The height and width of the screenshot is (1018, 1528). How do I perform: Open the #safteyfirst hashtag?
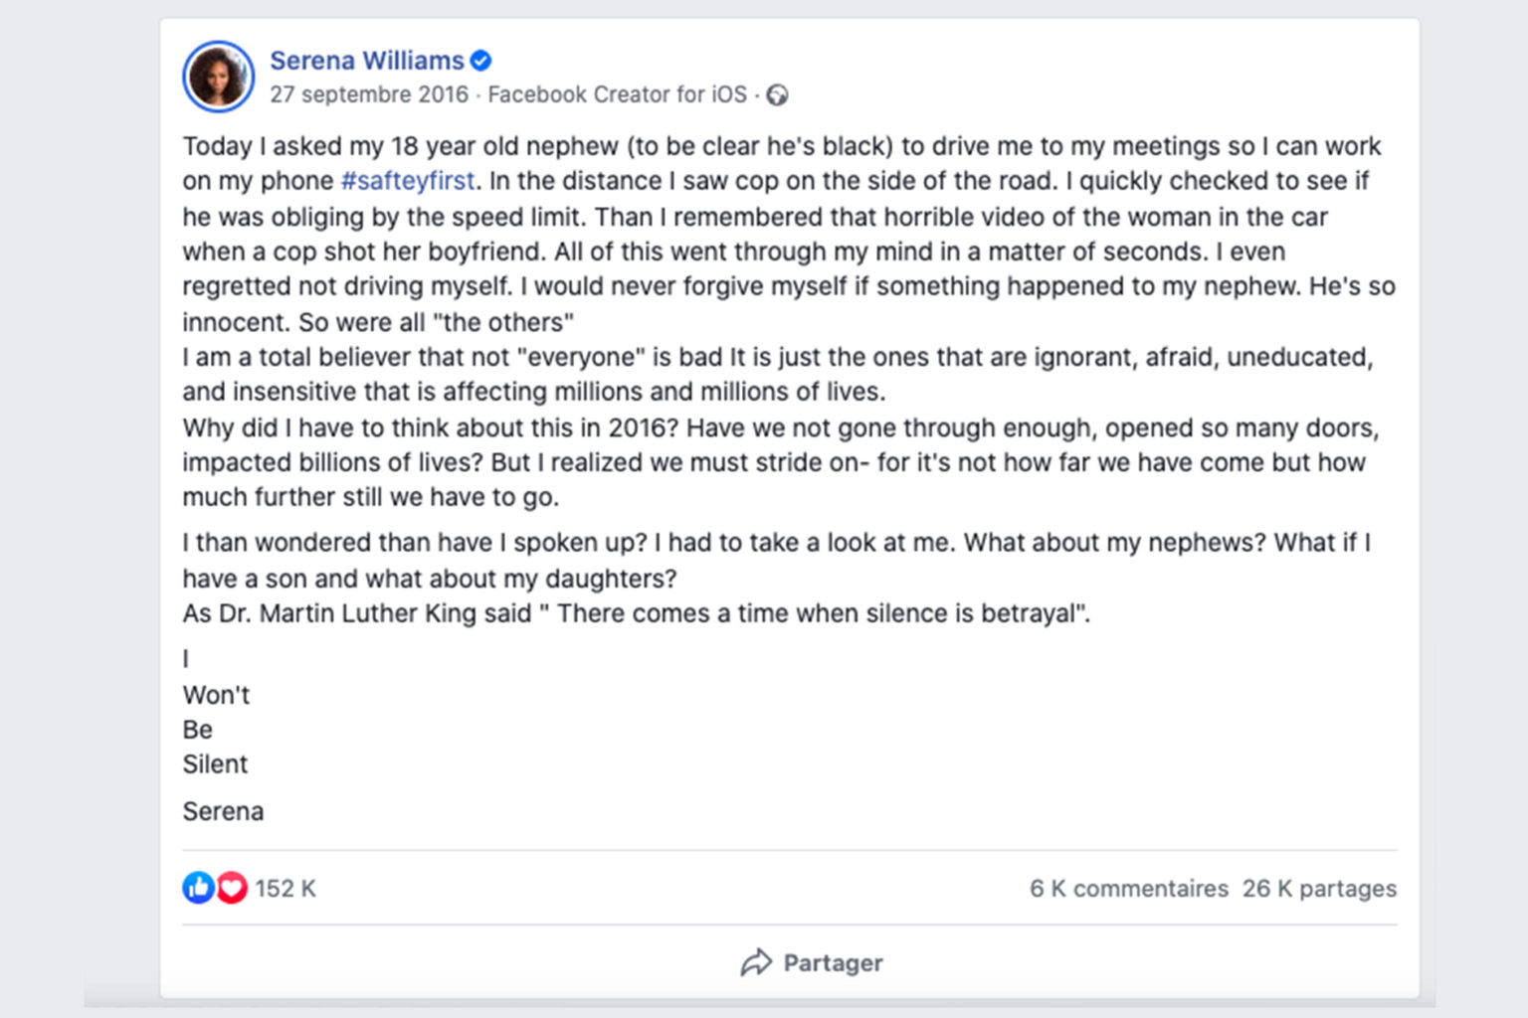click(407, 181)
